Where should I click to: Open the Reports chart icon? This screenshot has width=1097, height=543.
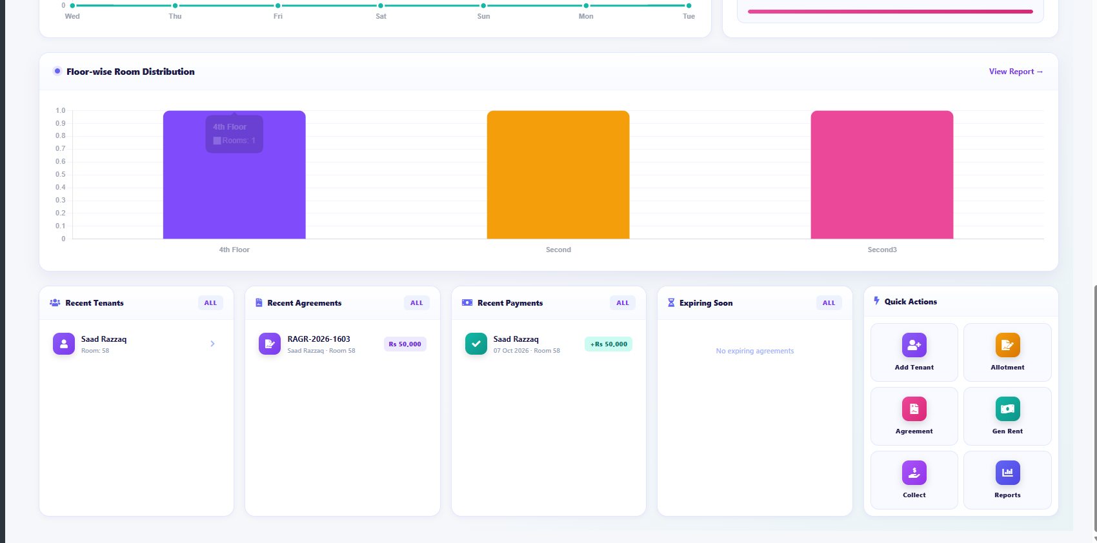[1007, 473]
